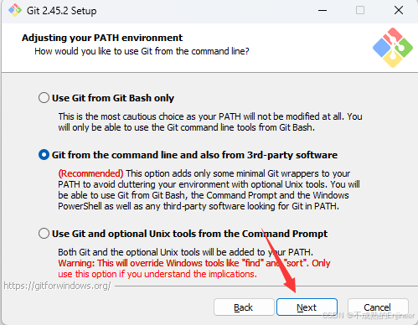The height and width of the screenshot is (325, 418).
Task: Close the Git 2.45.2 Setup window
Action: pos(399,10)
